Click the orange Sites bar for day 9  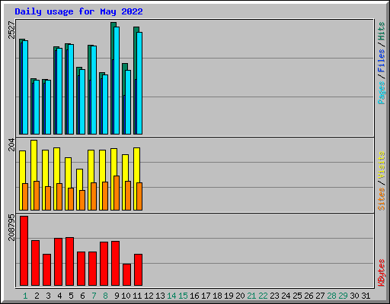[117, 193]
